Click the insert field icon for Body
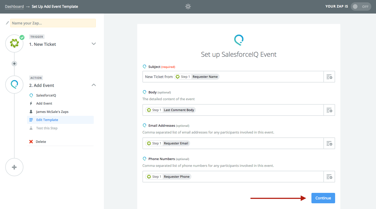 coord(329,110)
